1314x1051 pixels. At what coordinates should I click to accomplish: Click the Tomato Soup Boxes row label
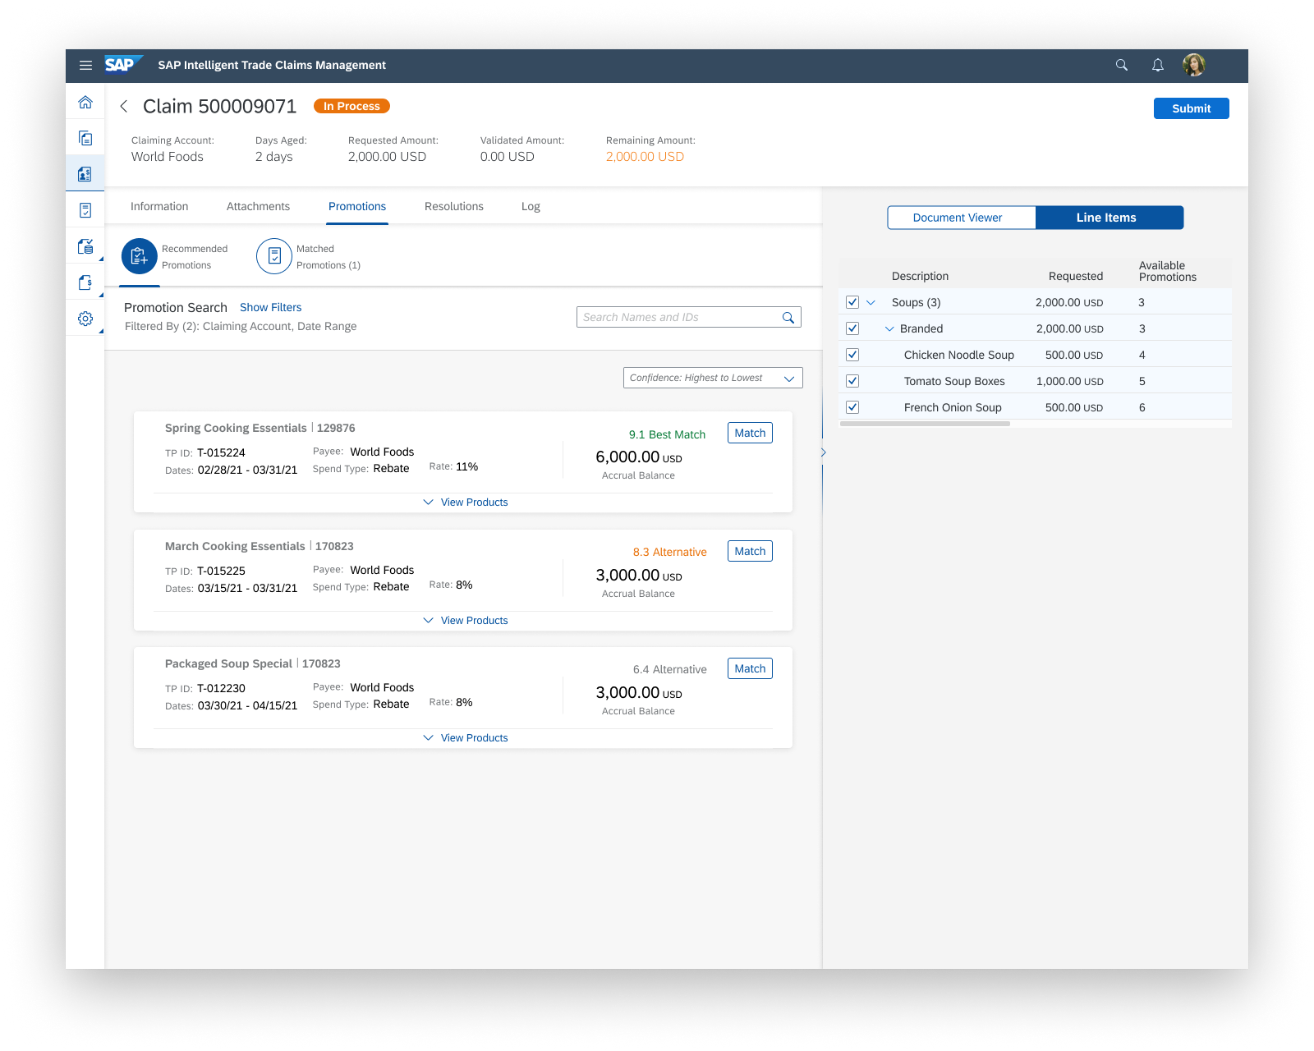954,381
